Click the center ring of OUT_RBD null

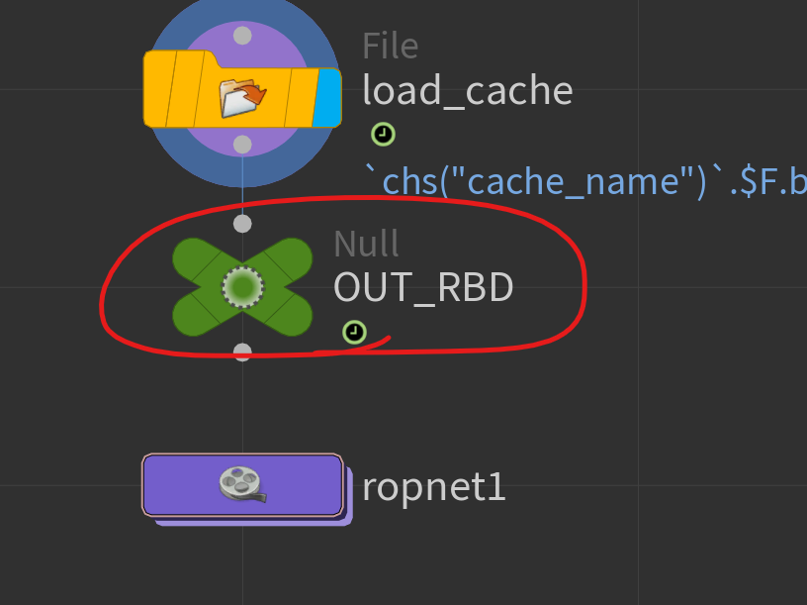pyautogui.click(x=242, y=287)
